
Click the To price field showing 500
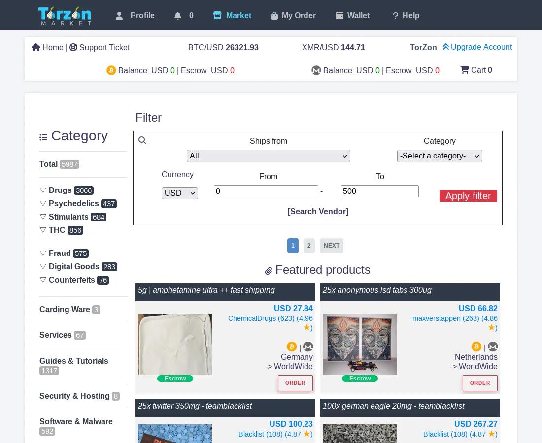click(x=379, y=191)
